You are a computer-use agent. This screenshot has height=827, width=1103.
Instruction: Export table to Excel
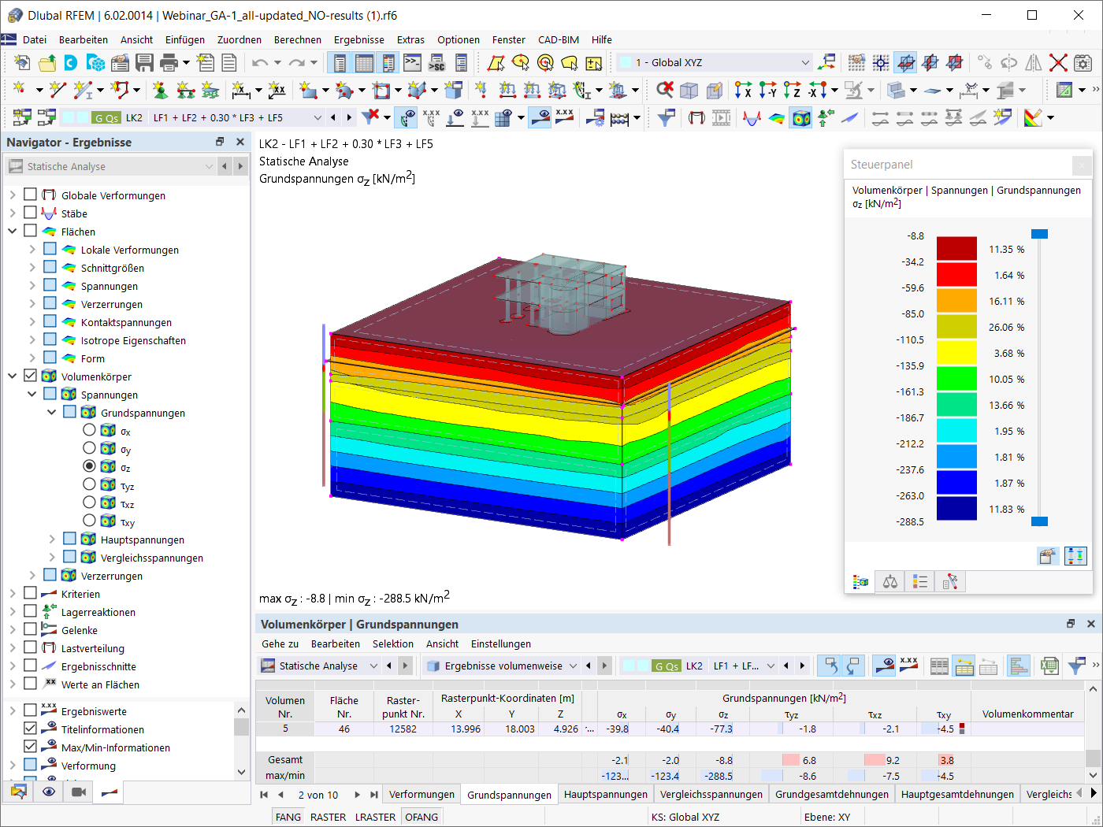point(1049,666)
